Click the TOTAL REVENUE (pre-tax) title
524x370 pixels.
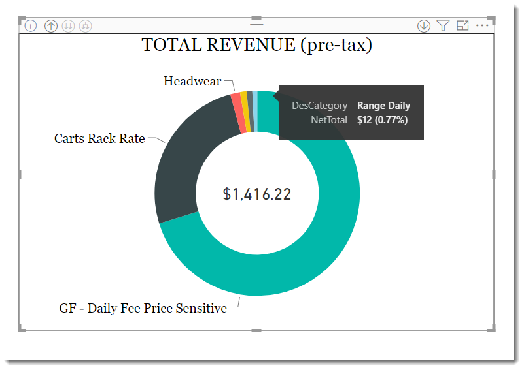click(256, 44)
